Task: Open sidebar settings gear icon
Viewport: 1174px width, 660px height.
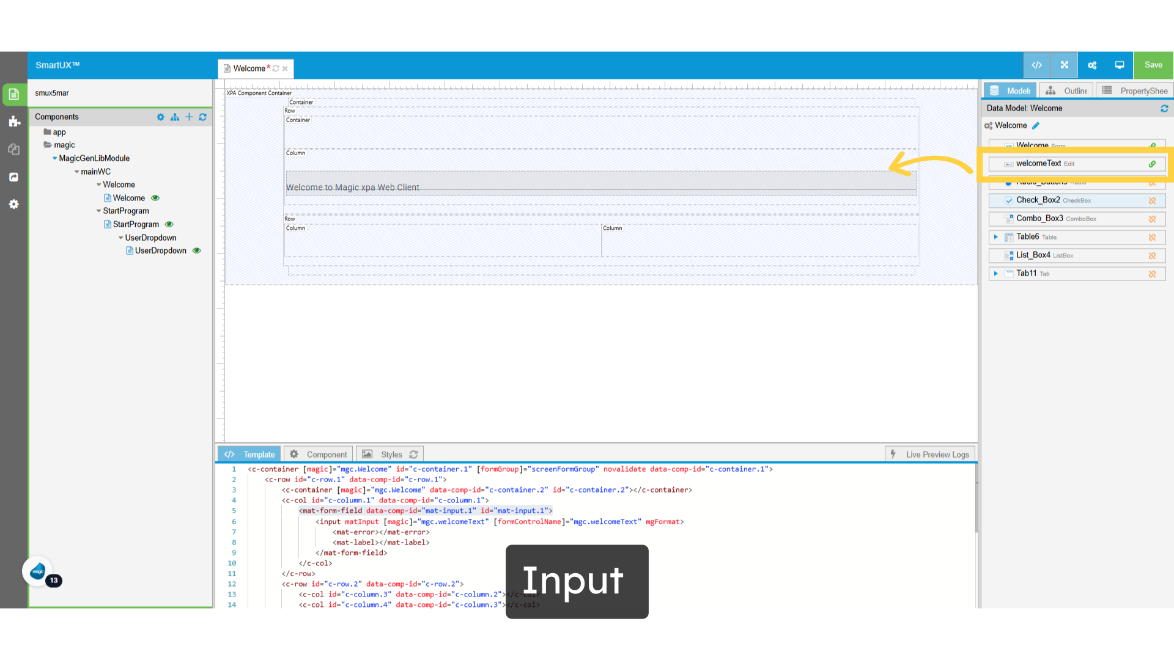Action: point(14,204)
